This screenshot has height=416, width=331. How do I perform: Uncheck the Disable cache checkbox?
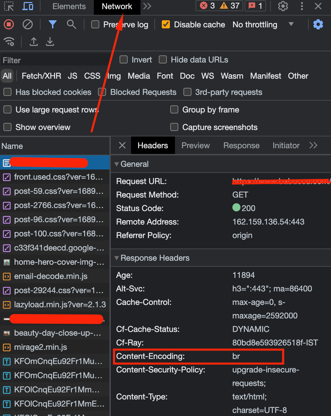point(166,24)
